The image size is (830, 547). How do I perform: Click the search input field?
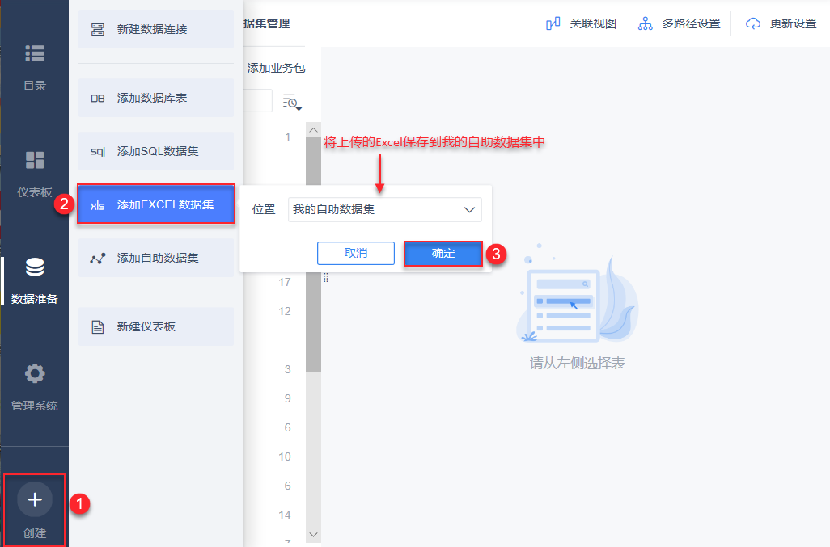(x=258, y=101)
